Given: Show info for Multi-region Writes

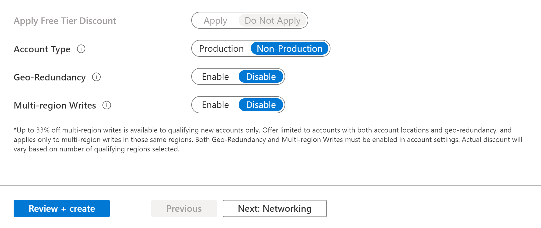Looking at the screenshot, I should pos(107,105).
